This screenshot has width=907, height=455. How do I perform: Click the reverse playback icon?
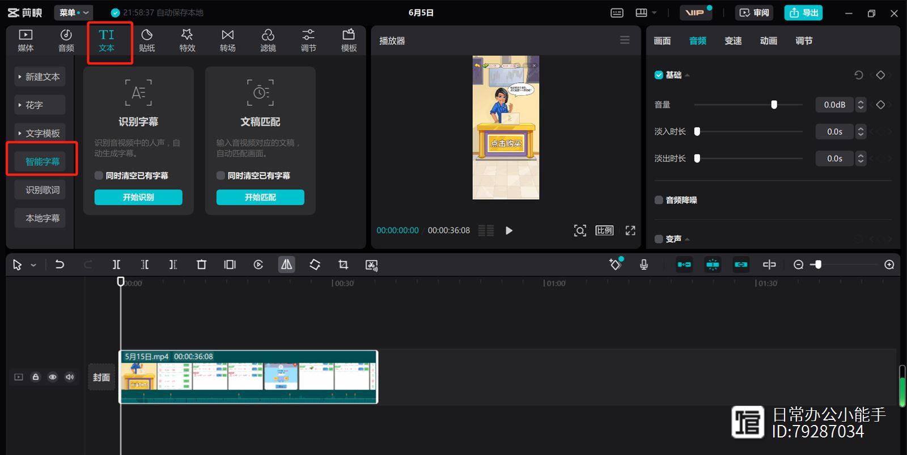pos(258,264)
